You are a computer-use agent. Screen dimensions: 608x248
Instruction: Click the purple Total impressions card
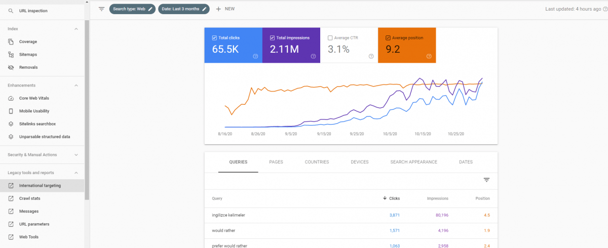(291, 46)
